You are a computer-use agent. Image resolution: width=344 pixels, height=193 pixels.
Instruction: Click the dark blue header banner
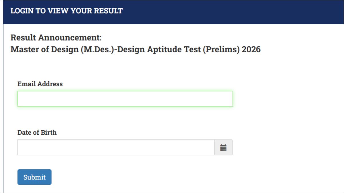click(172, 12)
